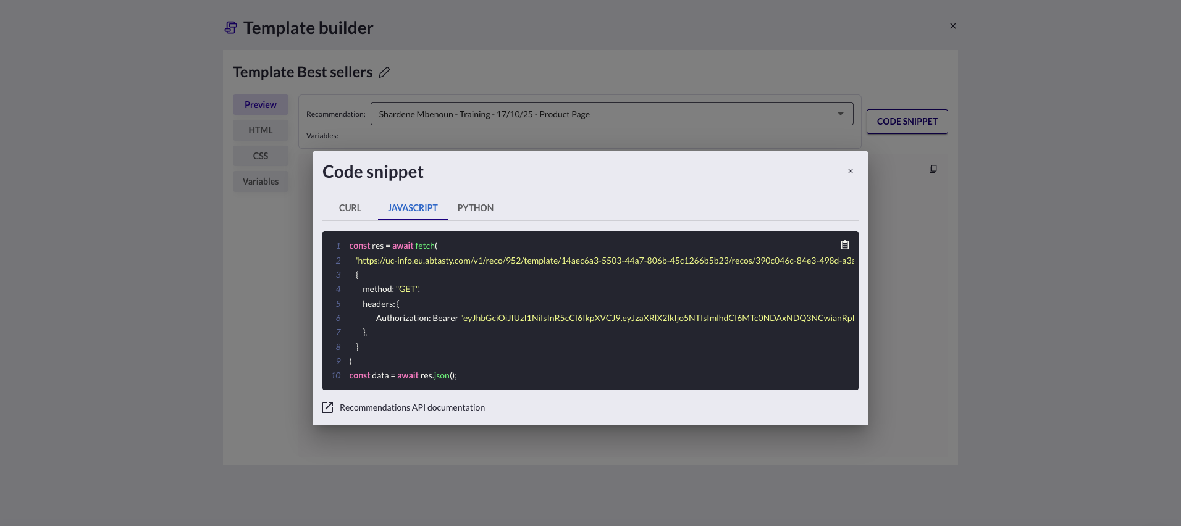Image resolution: width=1181 pixels, height=526 pixels.
Task: Select the JAVASCRIPT tab
Action: [413, 208]
